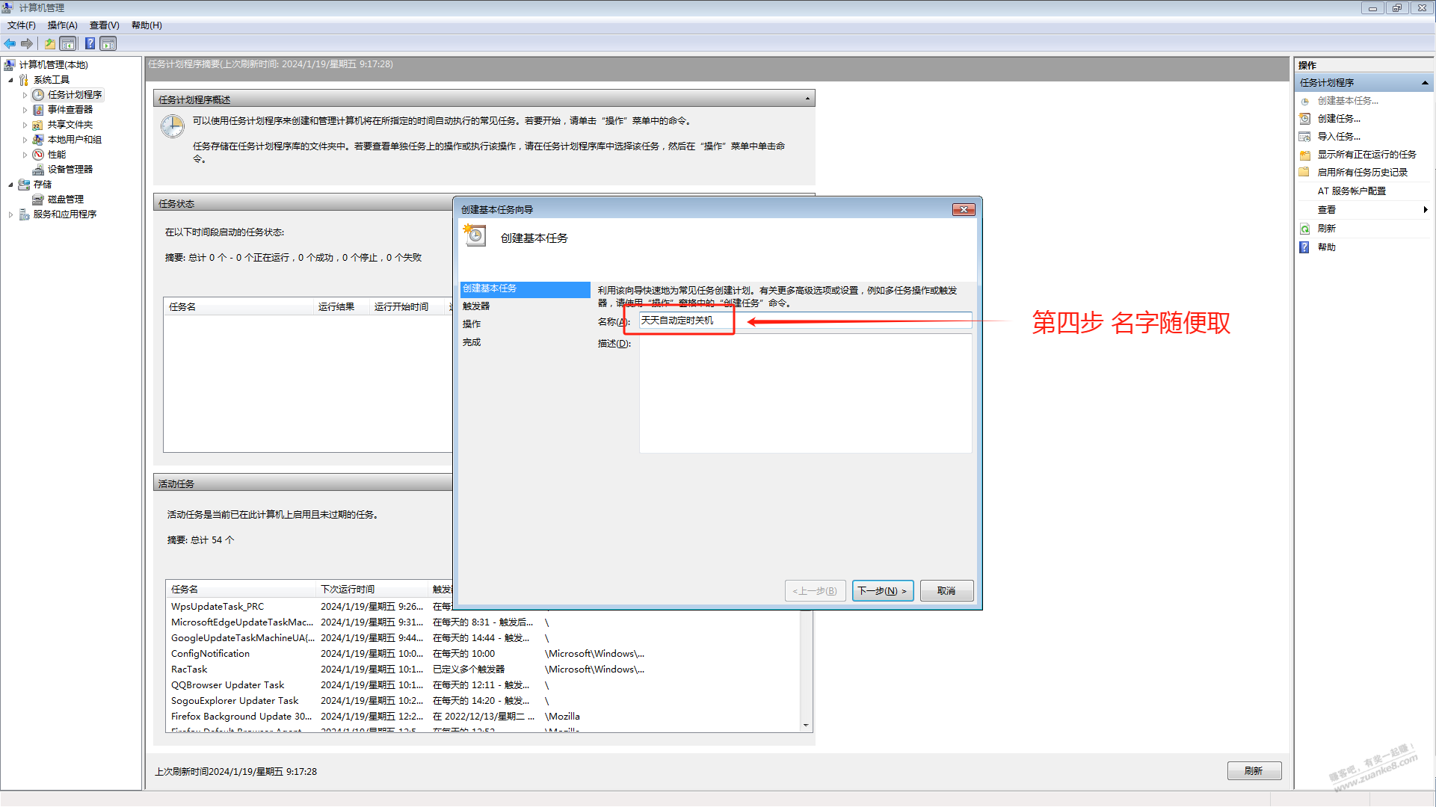Sort by 运行结果 column header
This screenshot has width=1436, height=807.
[x=342, y=307]
